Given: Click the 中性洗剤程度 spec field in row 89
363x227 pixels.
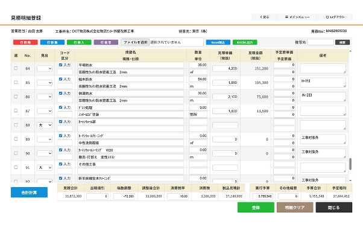Looking at the screenshot, I should 131,143.
